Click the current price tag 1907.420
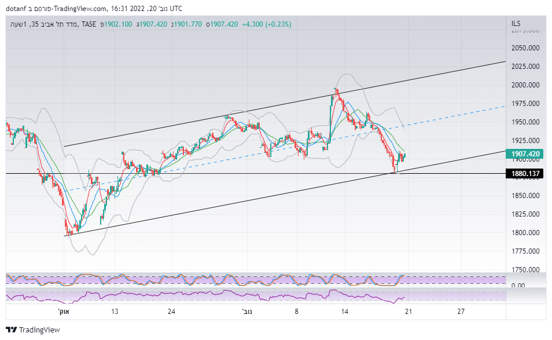Screen dimensions: 552x340 [x=525, y=154]
